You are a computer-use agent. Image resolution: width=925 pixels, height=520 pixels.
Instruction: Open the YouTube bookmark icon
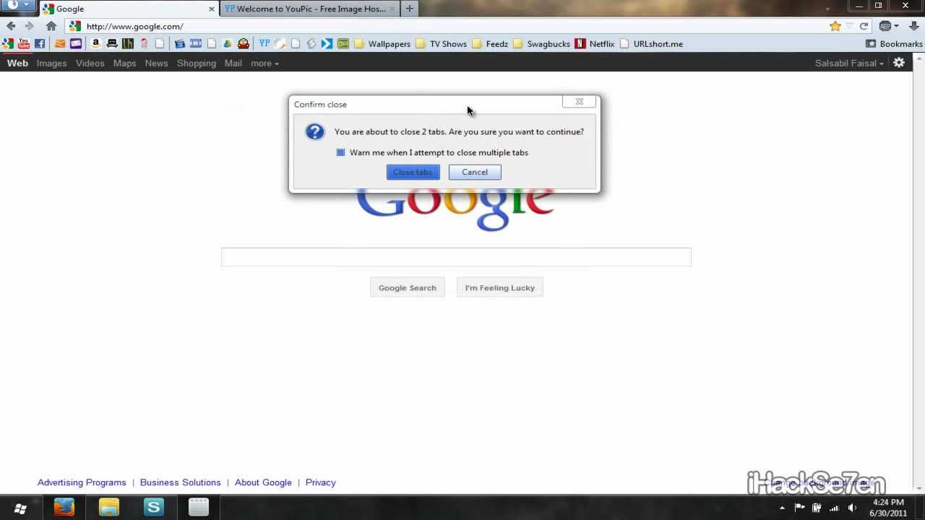24,43
